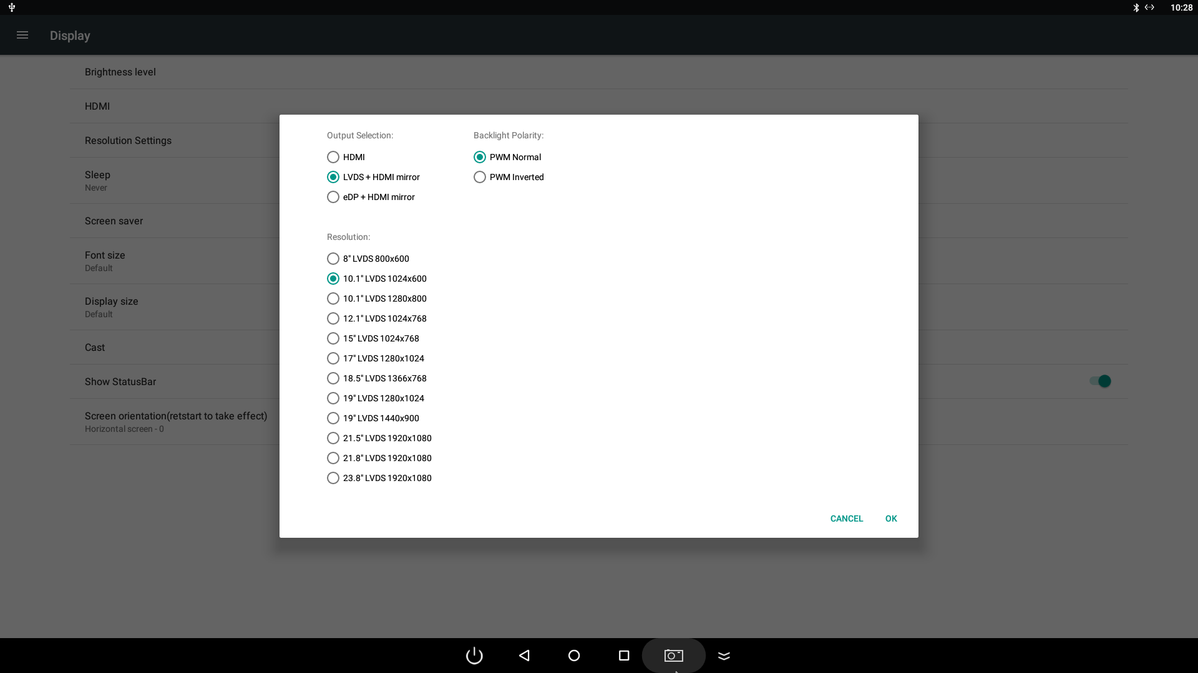Tap the back triangle navigation icon
This screenshot has height=673, width=1198.
point(524,656)
